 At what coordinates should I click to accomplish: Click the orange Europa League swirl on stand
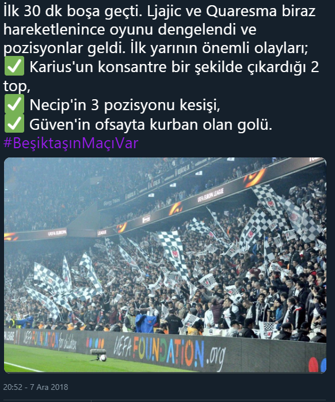click(x=254, y=178)
